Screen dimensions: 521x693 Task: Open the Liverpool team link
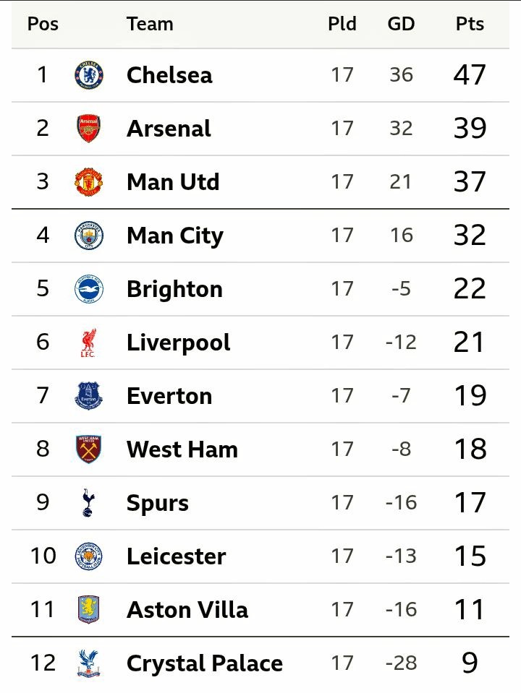tap(179, 343)
